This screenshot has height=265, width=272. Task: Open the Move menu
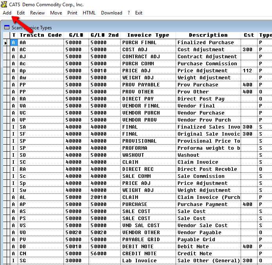pyautogui.click(x=56, y=13)
